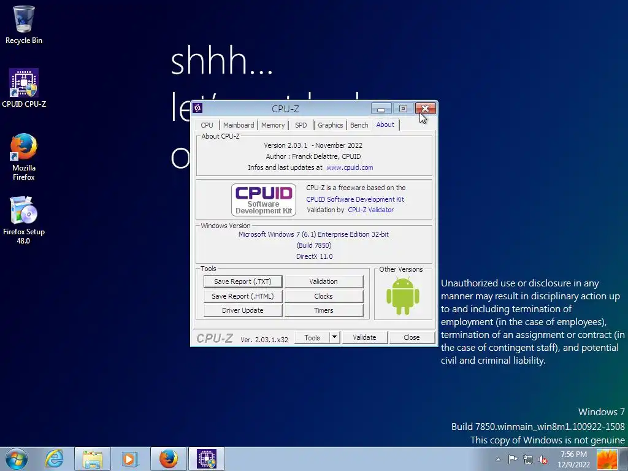Screen dimensions: 628x471
Task: Open the Timers tool
Action: (324, 310)
